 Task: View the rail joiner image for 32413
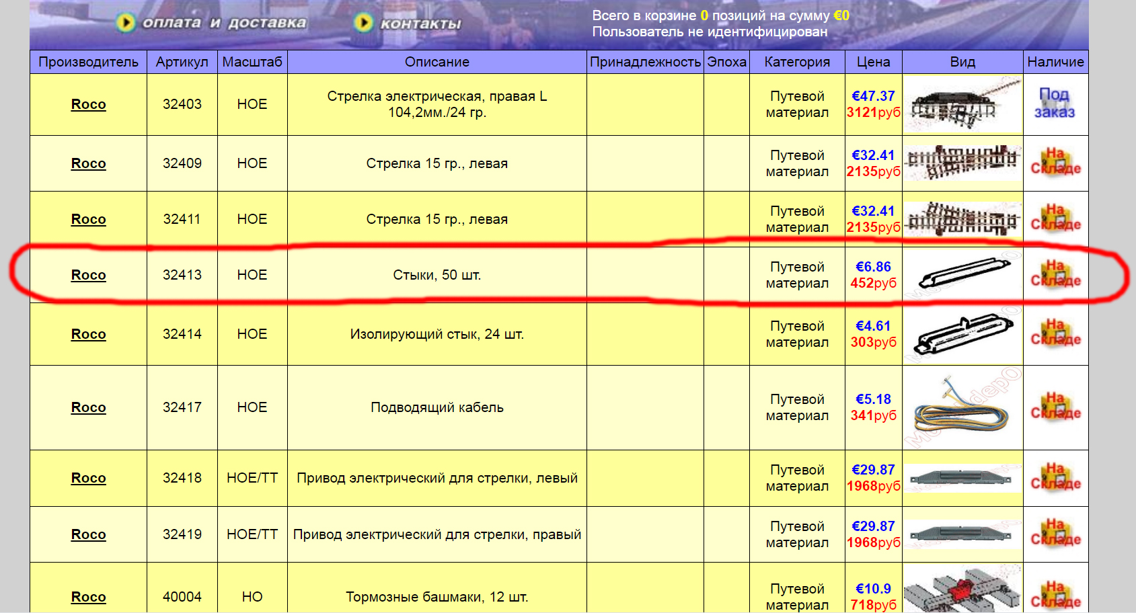962,275
